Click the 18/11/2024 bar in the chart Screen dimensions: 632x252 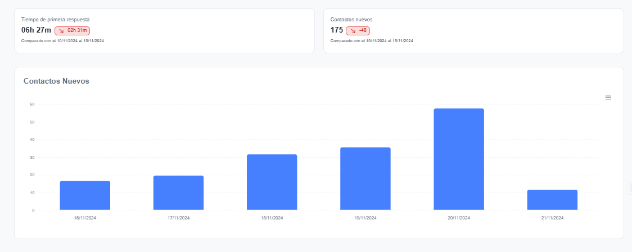point(272,182)
